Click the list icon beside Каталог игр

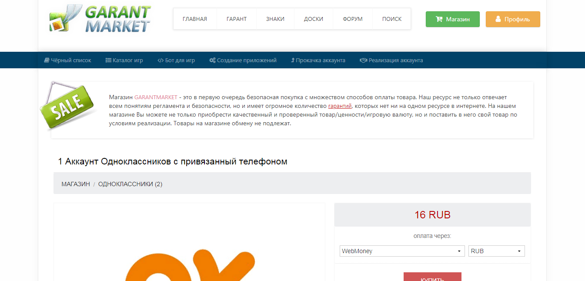tap(108, 60)
